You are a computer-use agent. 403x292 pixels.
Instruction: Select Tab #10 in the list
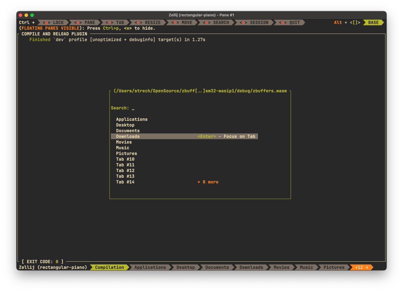(x=125, y=159)
